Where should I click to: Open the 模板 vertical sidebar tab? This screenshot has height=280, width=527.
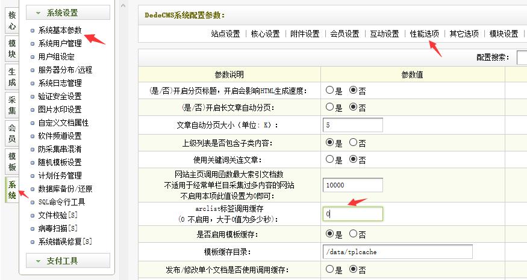tap(12, 161)
